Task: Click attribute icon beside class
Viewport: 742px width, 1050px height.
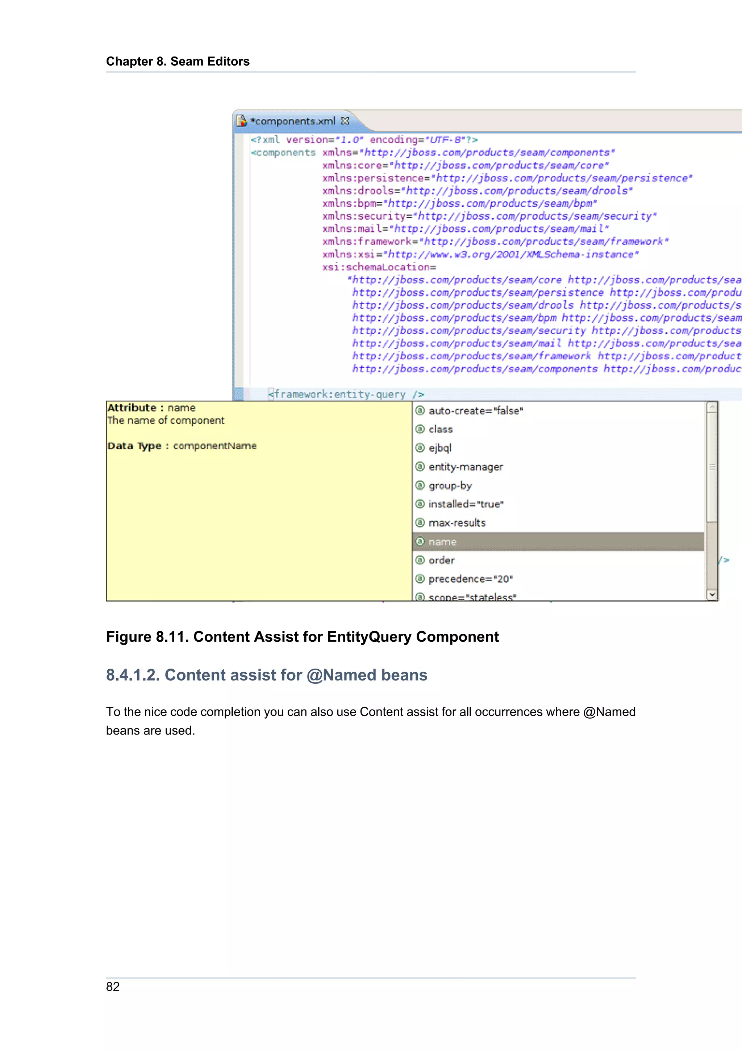Action: [420, 429]
